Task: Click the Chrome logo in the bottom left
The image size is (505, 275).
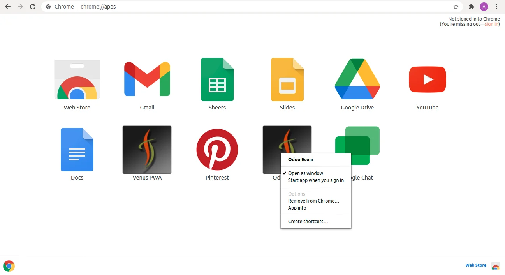Action: (9, 266)
